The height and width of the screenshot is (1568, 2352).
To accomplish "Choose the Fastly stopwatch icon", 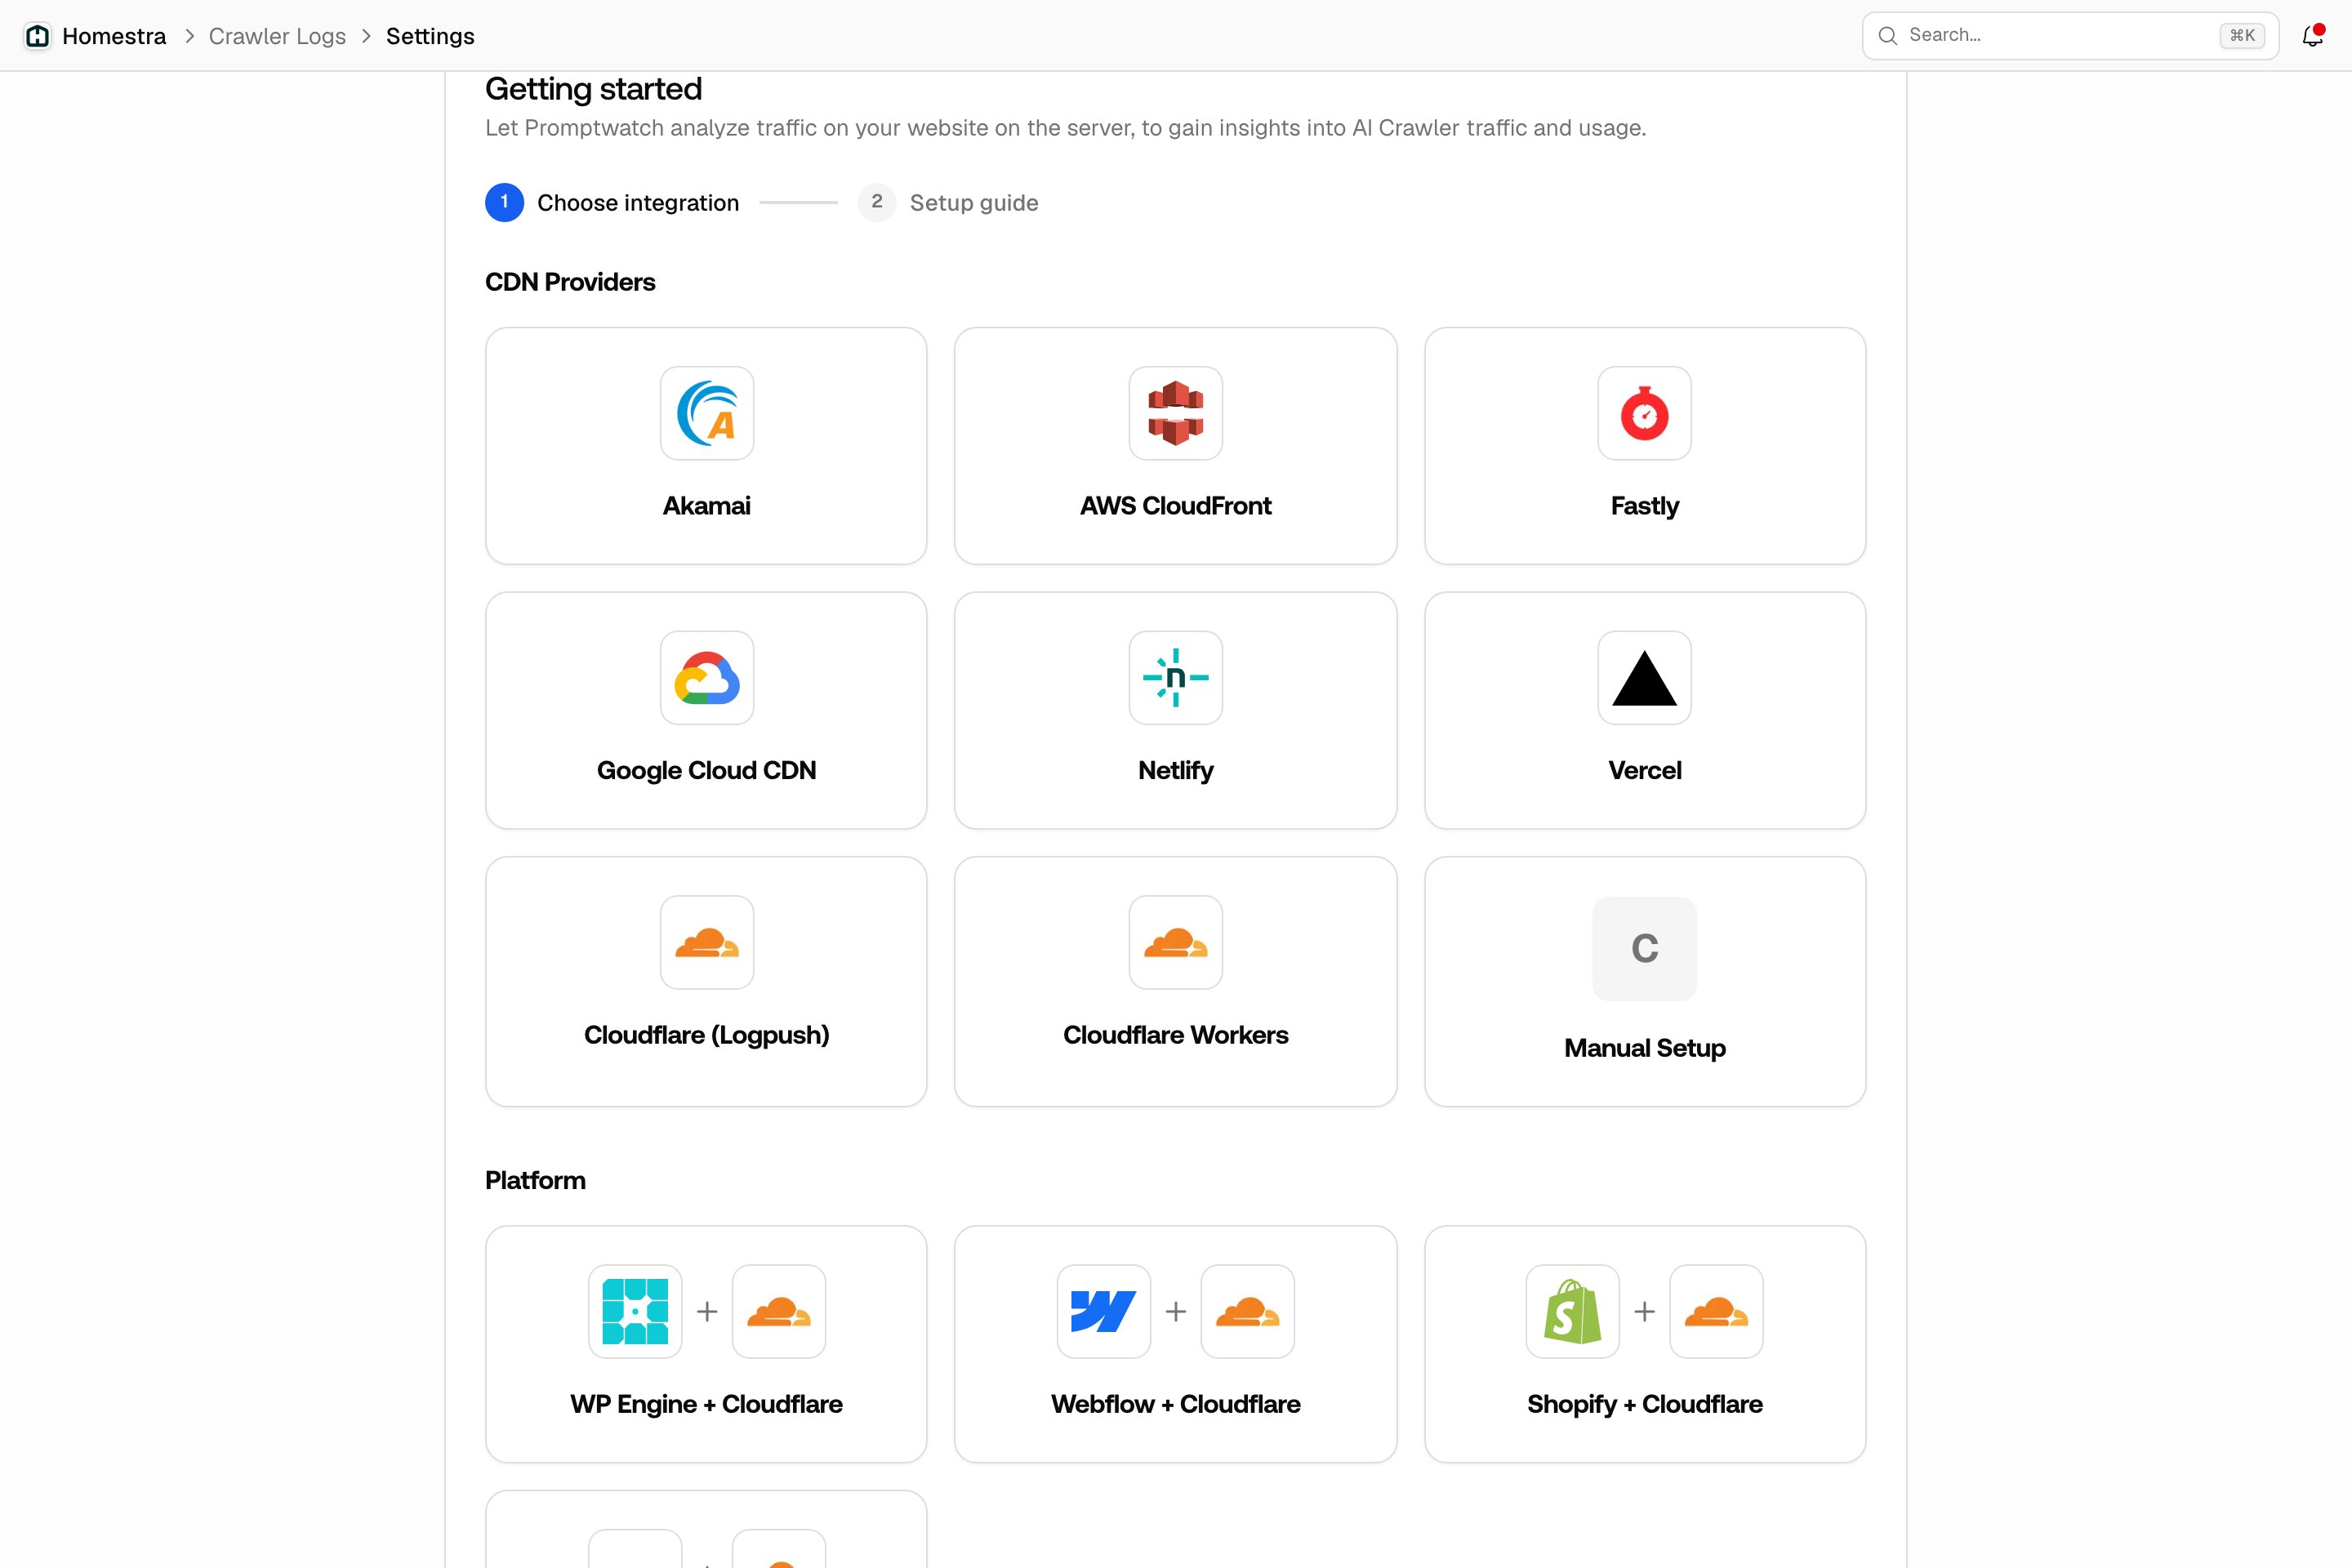I will (x=1644, y=413).
